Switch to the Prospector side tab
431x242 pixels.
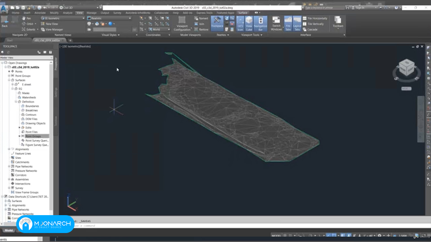56,64
